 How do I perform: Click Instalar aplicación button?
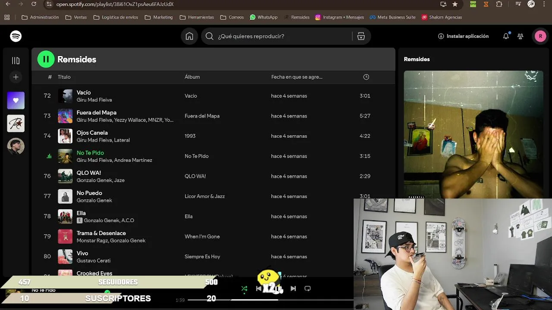point(463,36)
